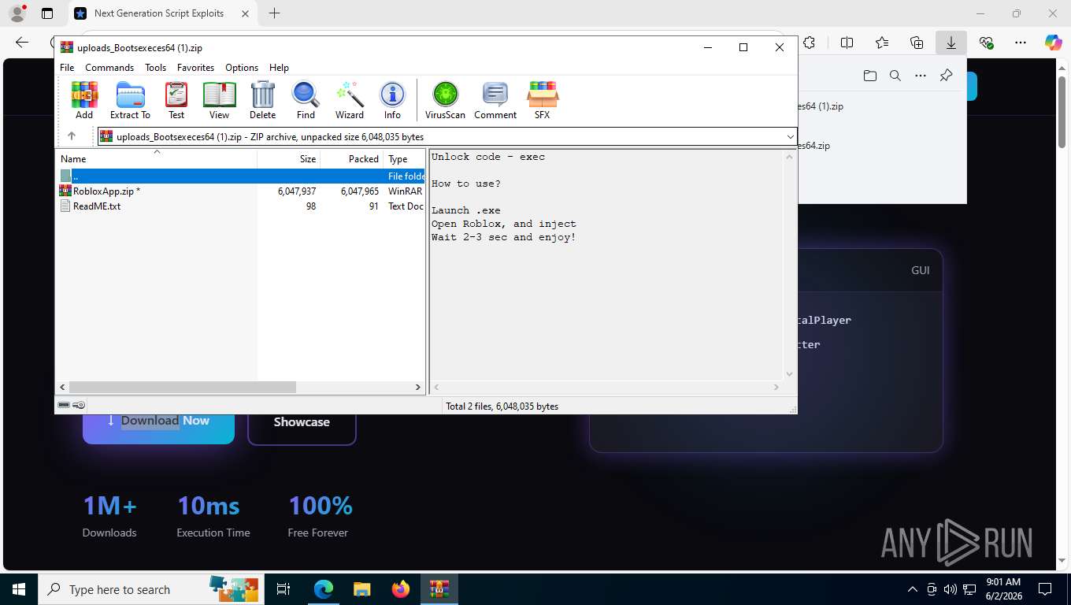Open the browser Collections icon

pos(917,43)
